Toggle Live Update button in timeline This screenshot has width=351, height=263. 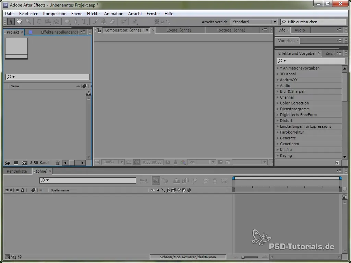[x=156, y=180]
